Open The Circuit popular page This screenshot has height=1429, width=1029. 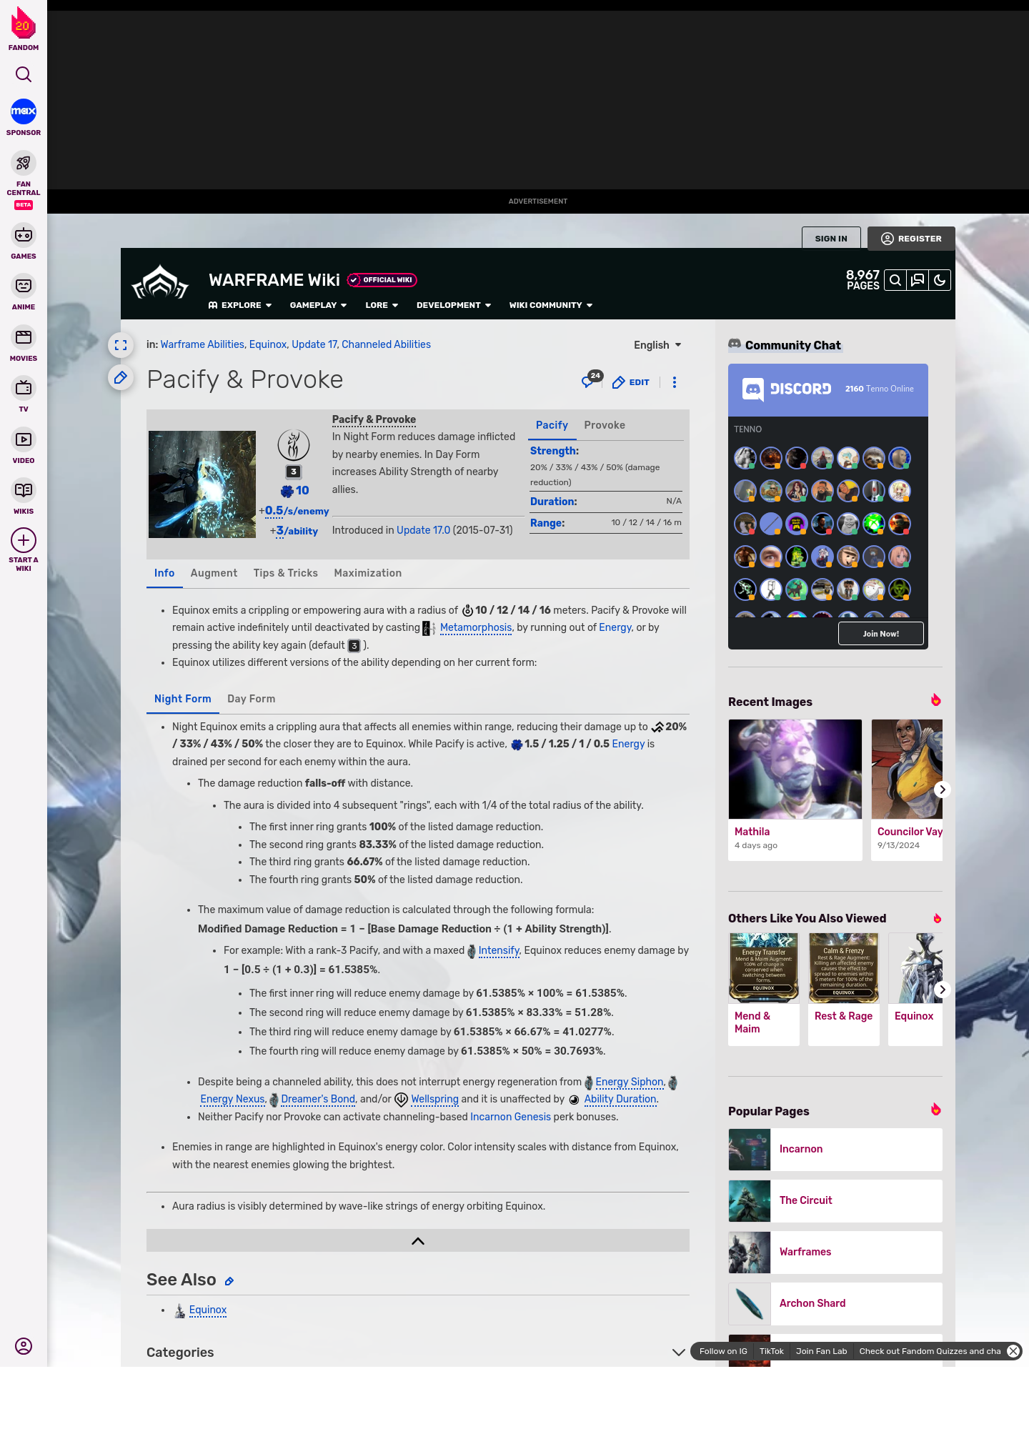tap(835, 1201)
